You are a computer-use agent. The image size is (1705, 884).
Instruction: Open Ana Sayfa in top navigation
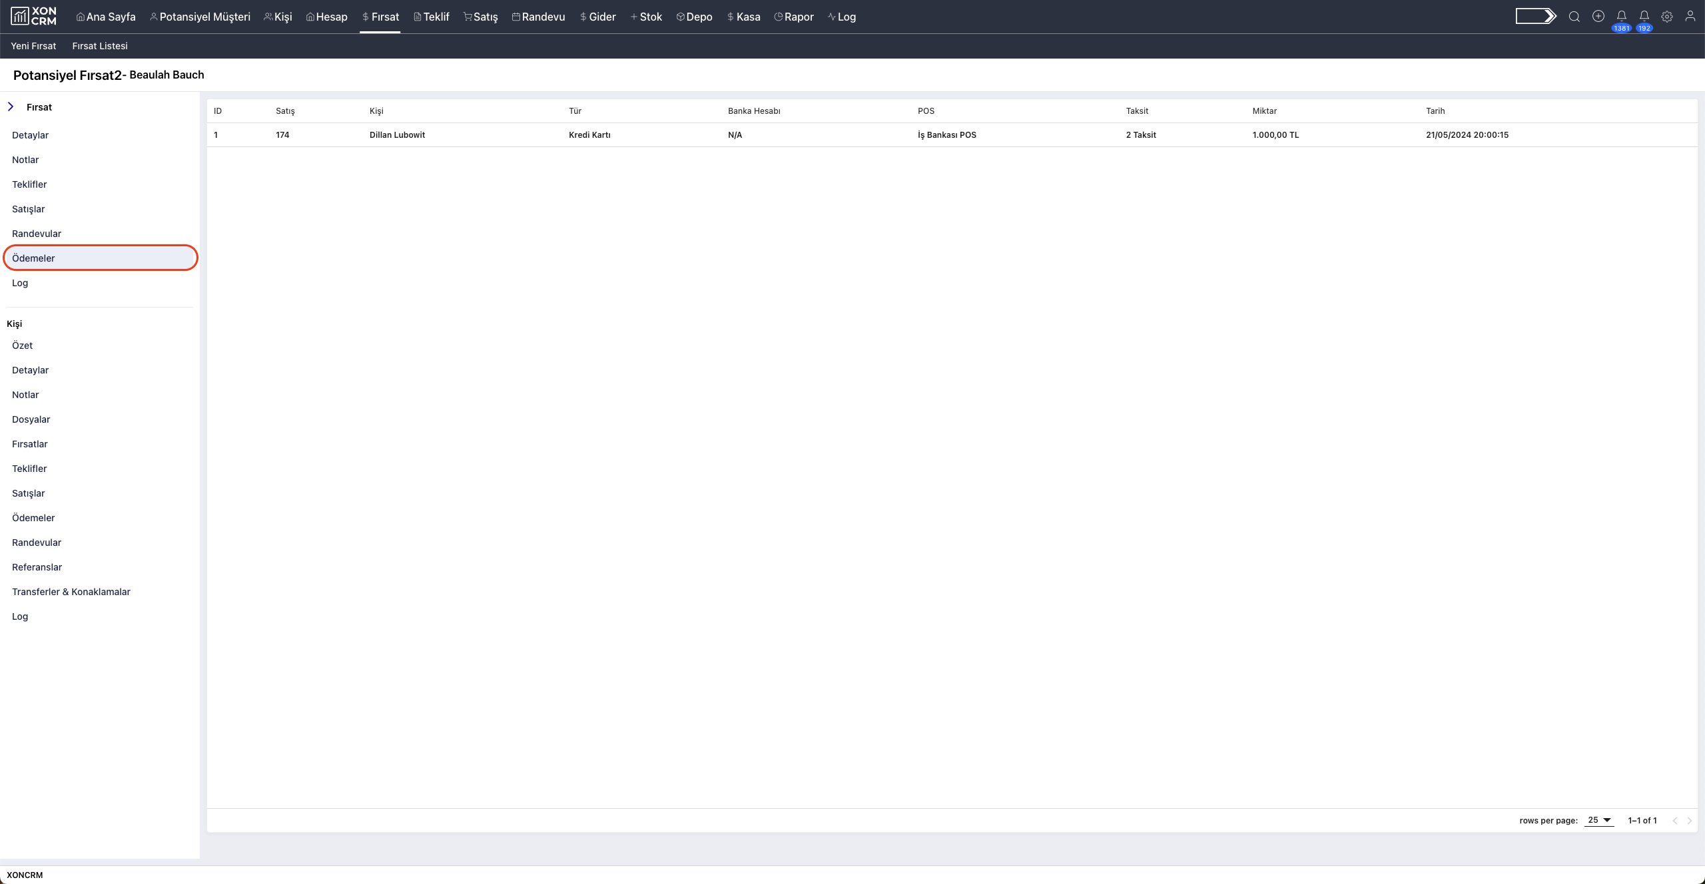tap(106, 17)
